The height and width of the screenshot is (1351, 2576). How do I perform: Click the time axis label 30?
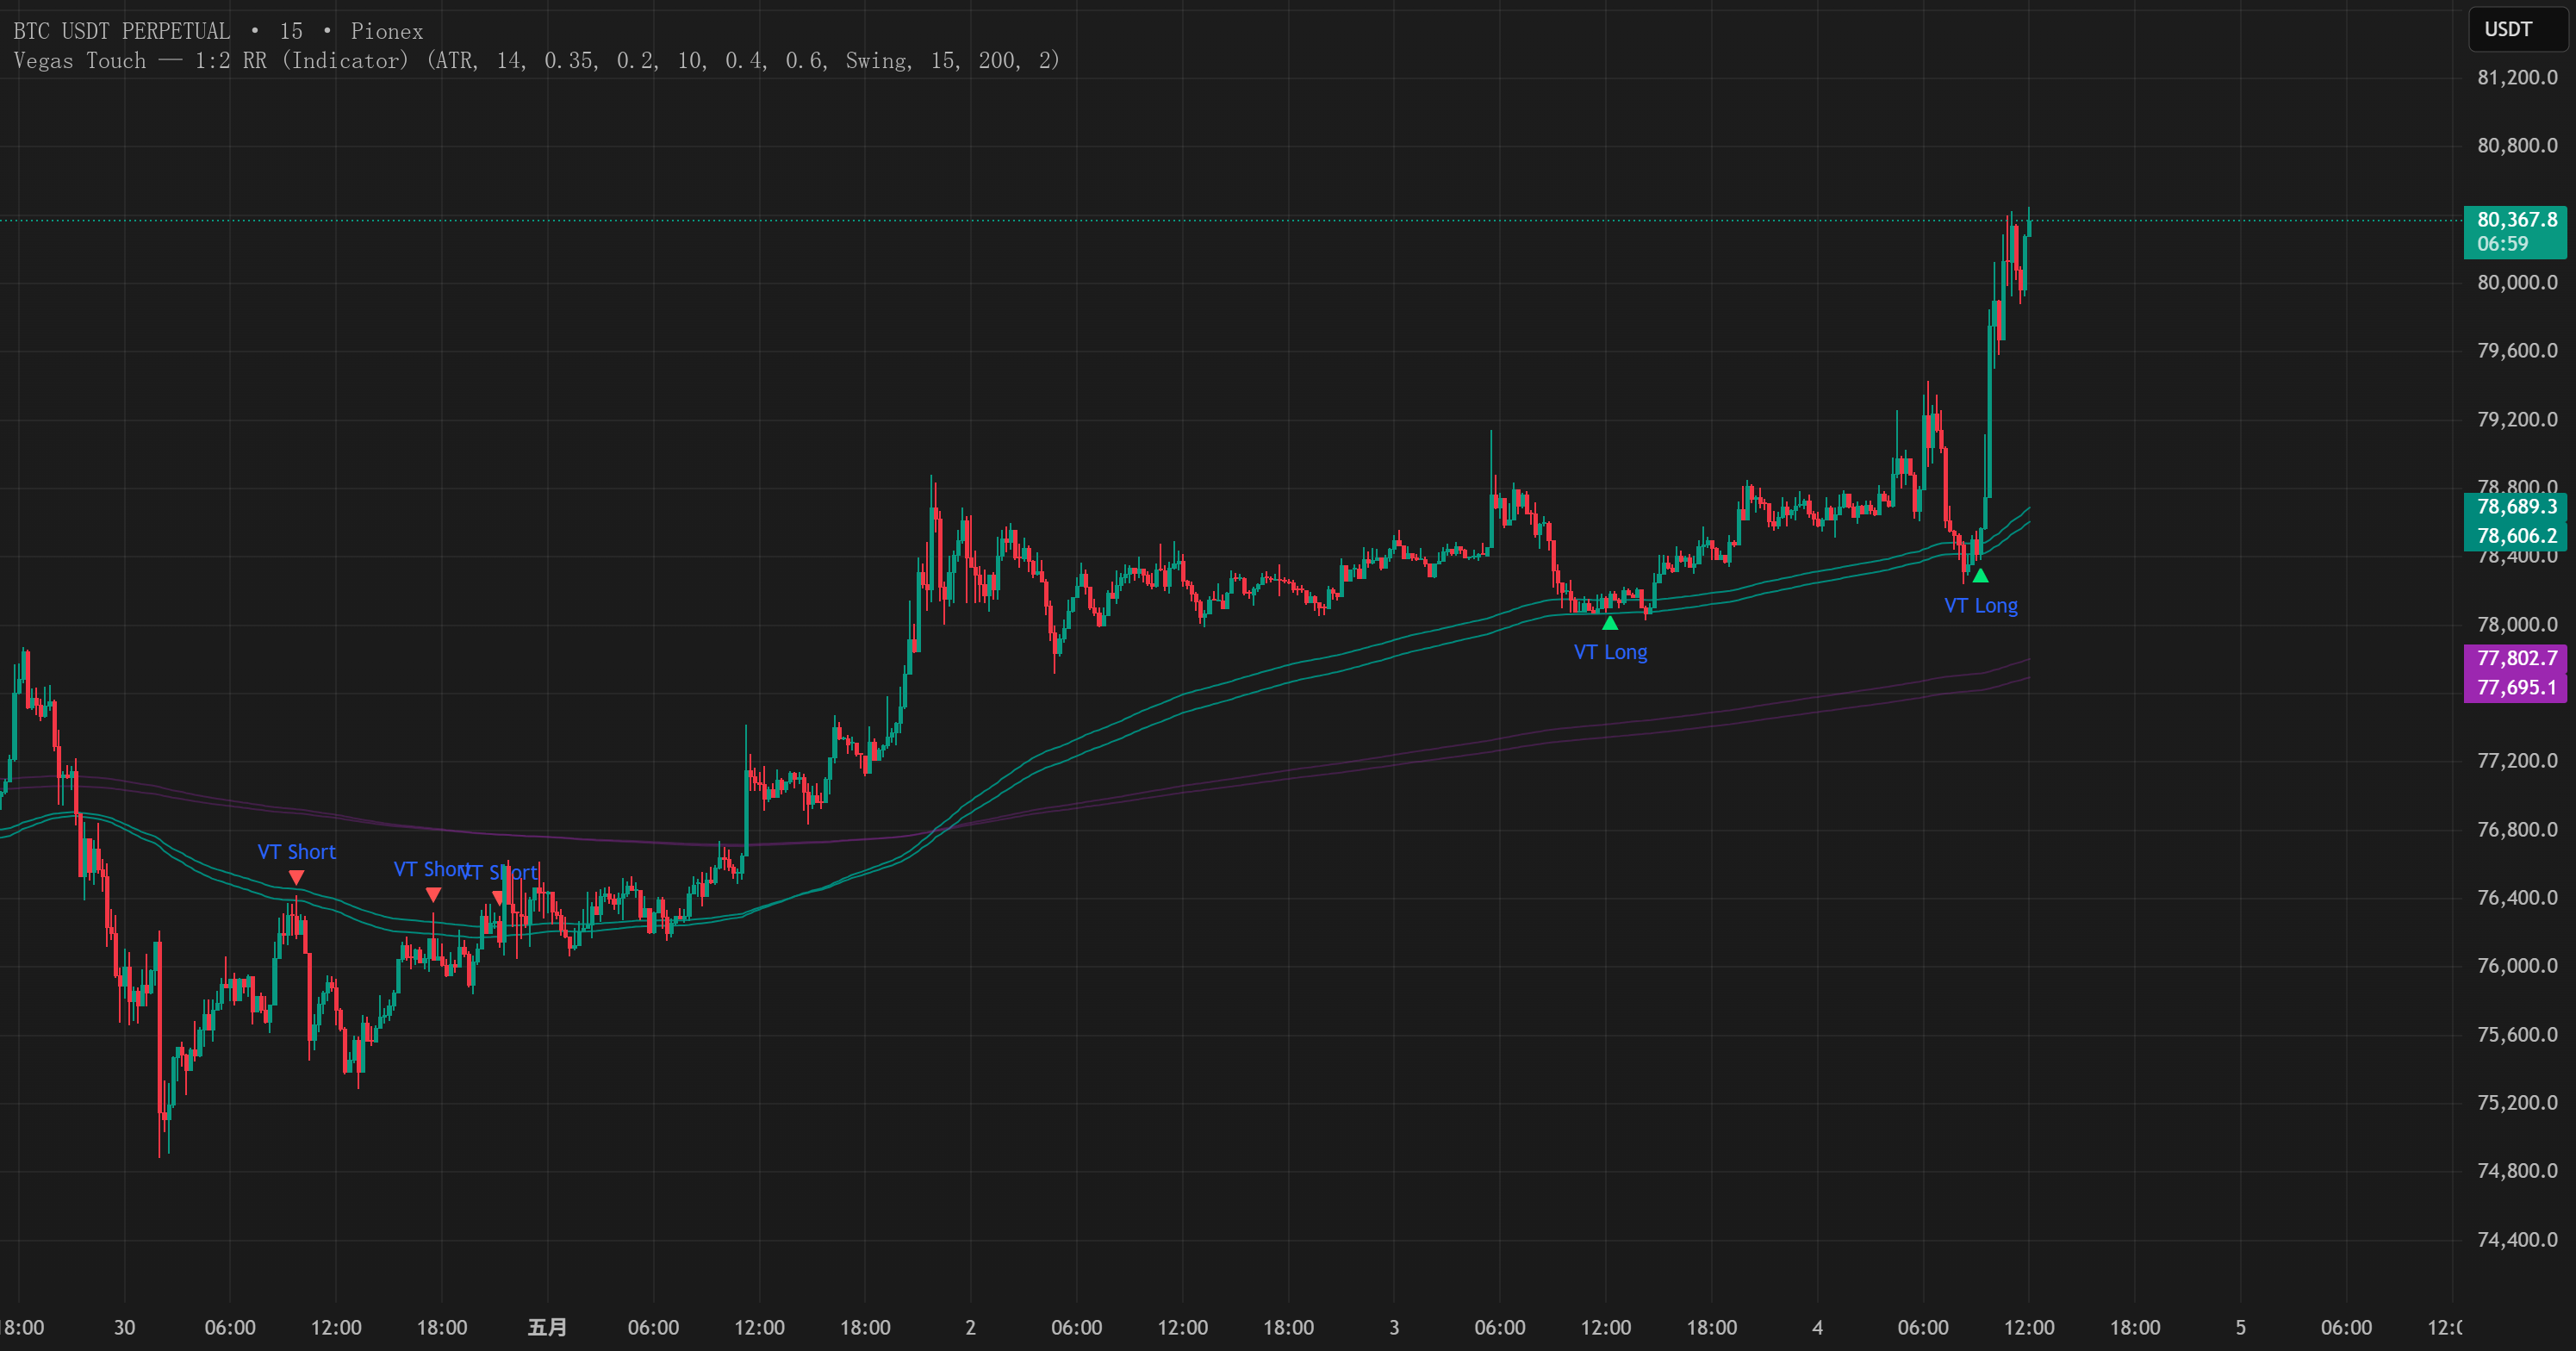tap(124, 1327)
